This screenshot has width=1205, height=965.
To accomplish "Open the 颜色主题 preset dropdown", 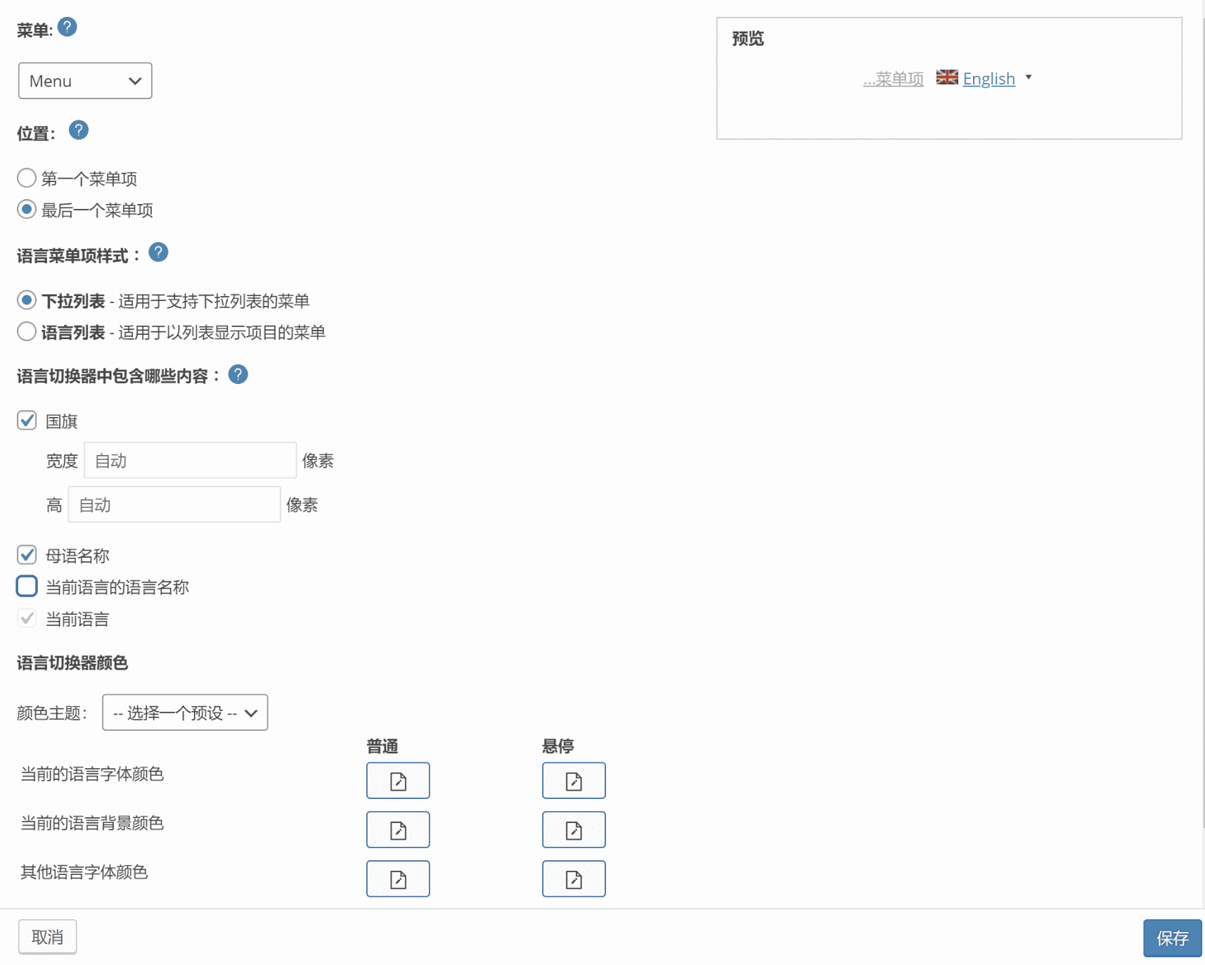I will click(184, 712).
